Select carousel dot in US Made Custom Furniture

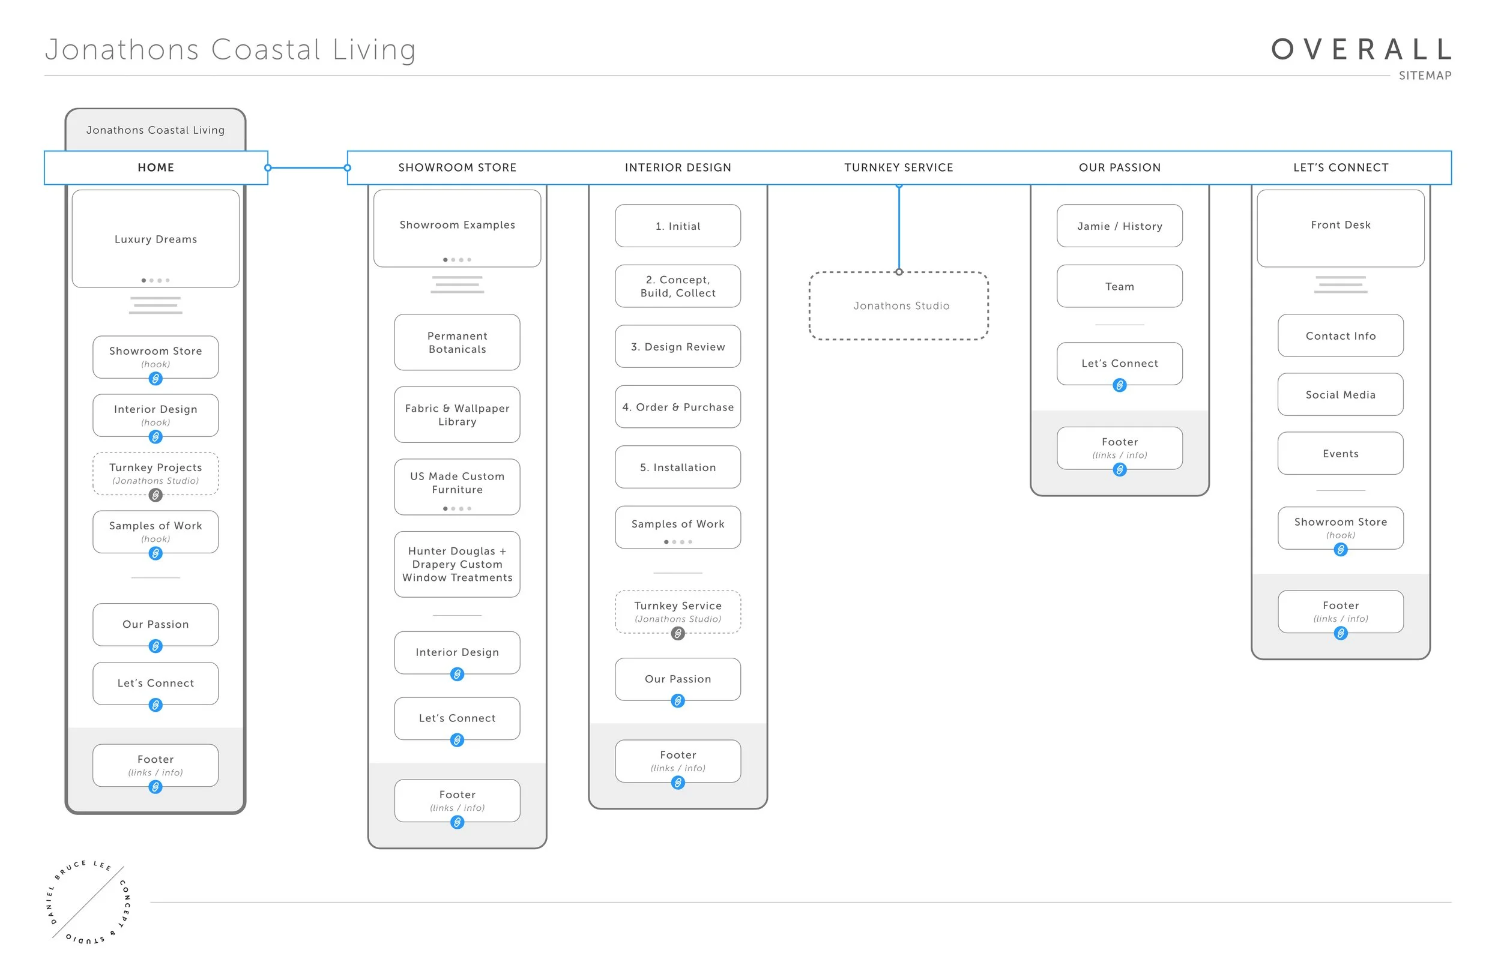tap(445, 509)
